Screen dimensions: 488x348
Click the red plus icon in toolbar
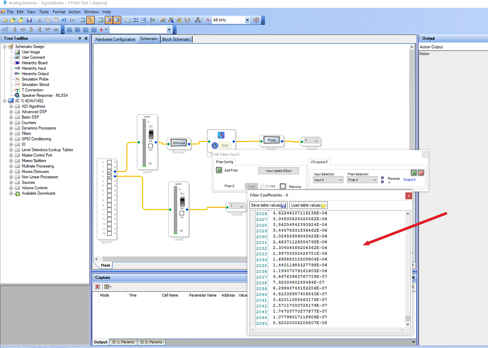[101, 30]
